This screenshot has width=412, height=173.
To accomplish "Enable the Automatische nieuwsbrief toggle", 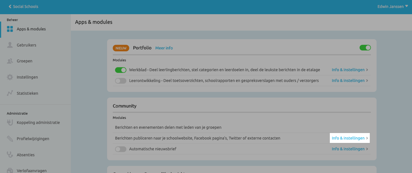I will click(121, 149).
